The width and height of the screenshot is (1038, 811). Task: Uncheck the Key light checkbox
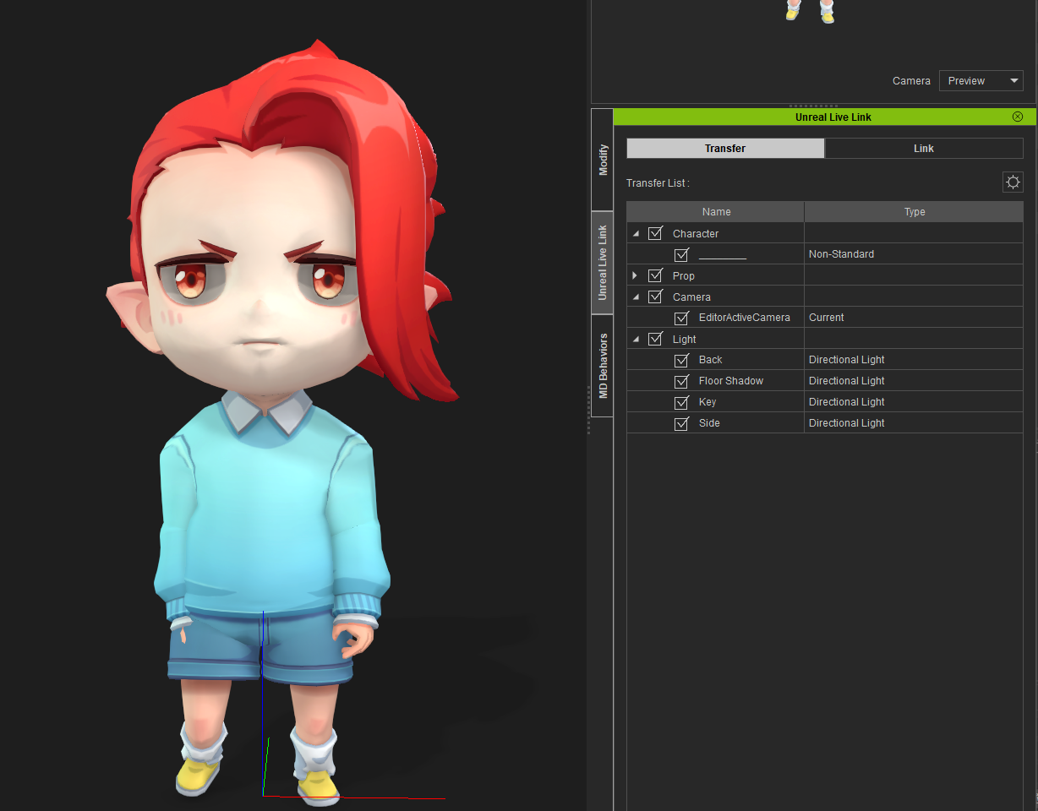[x=681, y=402]
